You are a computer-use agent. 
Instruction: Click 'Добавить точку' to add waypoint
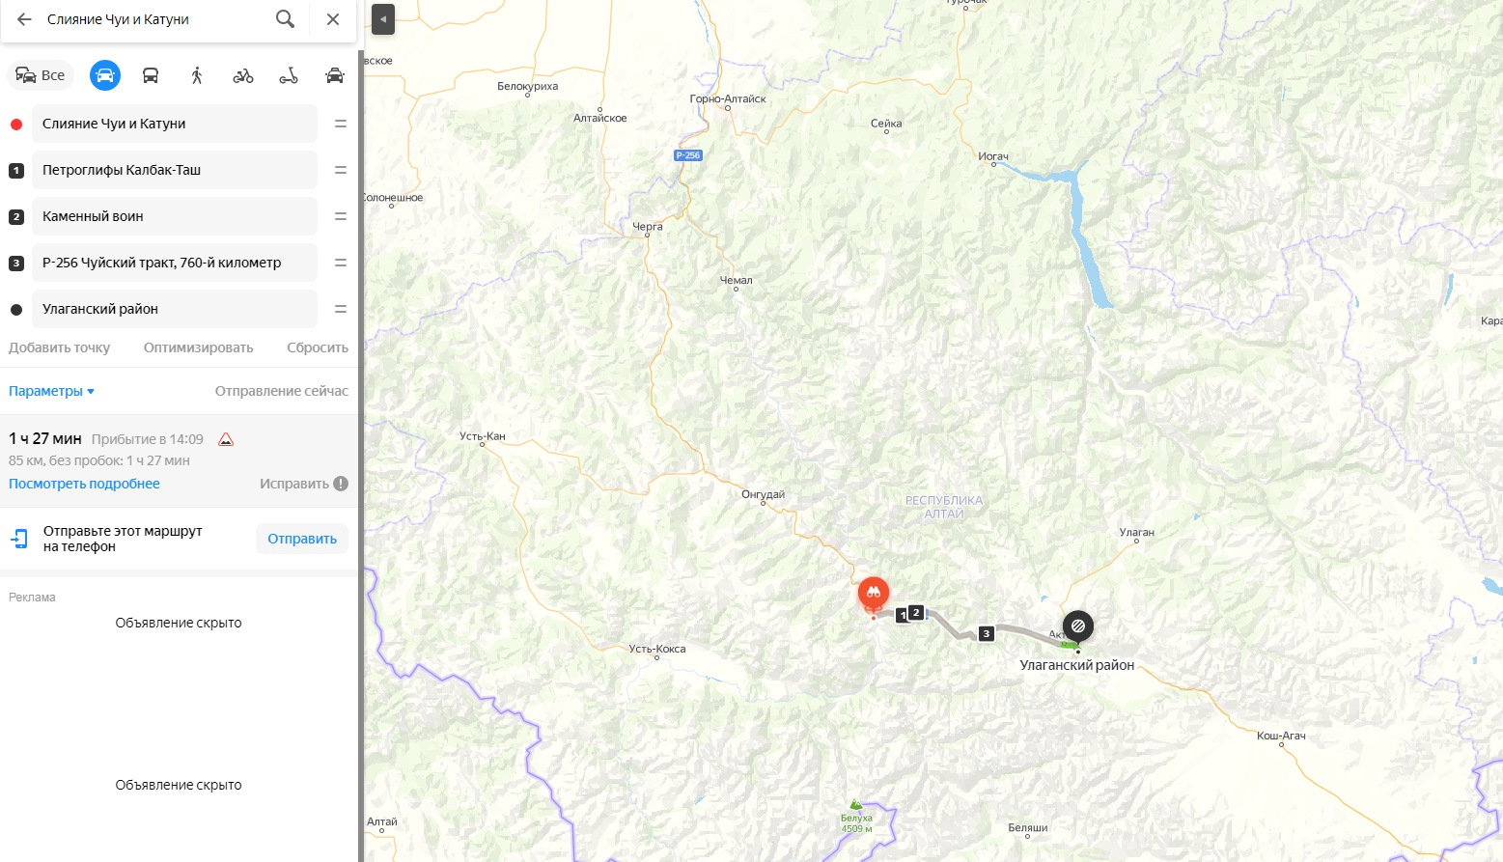[x=60, y=348]
